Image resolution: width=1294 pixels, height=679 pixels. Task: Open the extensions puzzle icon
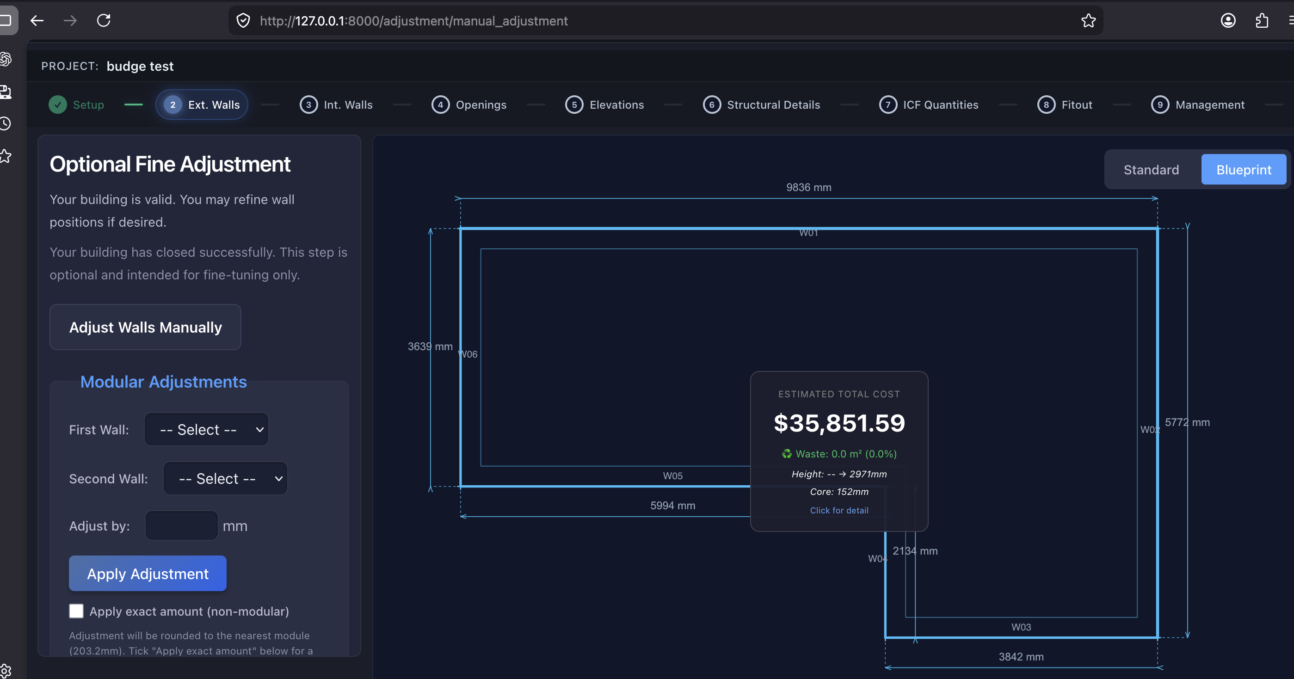(x=1262, y=21)
